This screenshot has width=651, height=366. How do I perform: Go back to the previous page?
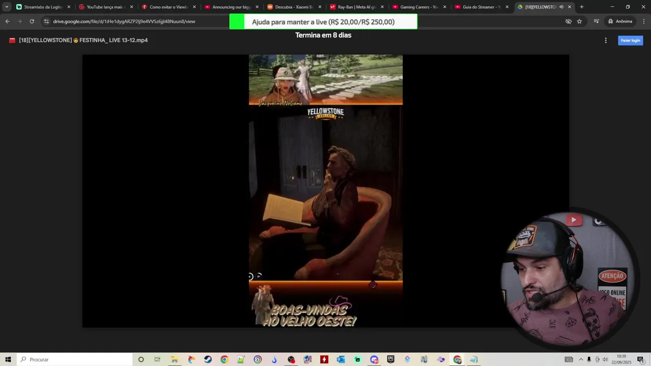click(7, 21)
